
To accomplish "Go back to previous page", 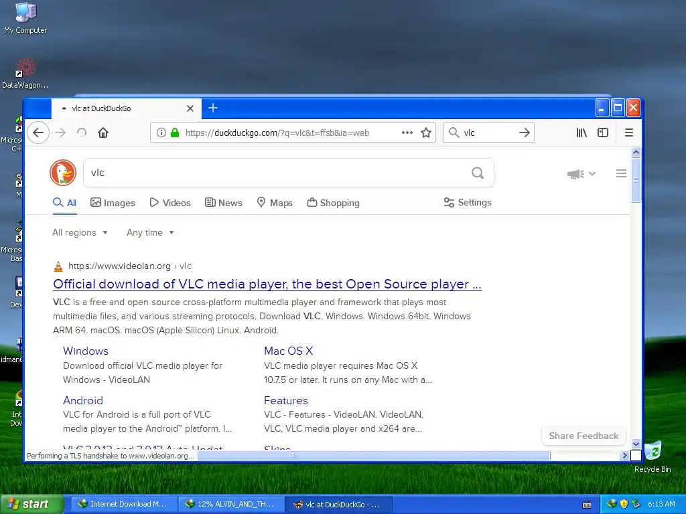I will (38, 133).
